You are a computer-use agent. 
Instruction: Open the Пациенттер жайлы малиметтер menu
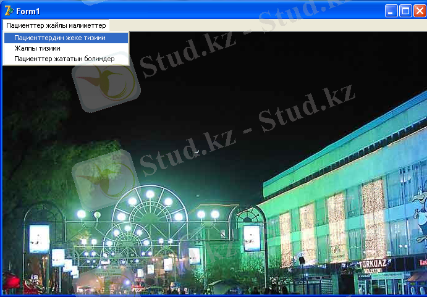click(x=56, y=25)
